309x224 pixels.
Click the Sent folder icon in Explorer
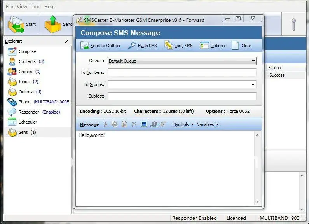(x=12, y=132)
